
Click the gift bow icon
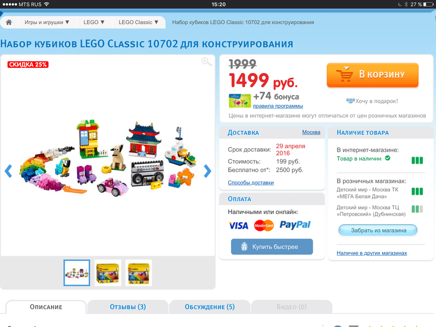tap(350, 101)
